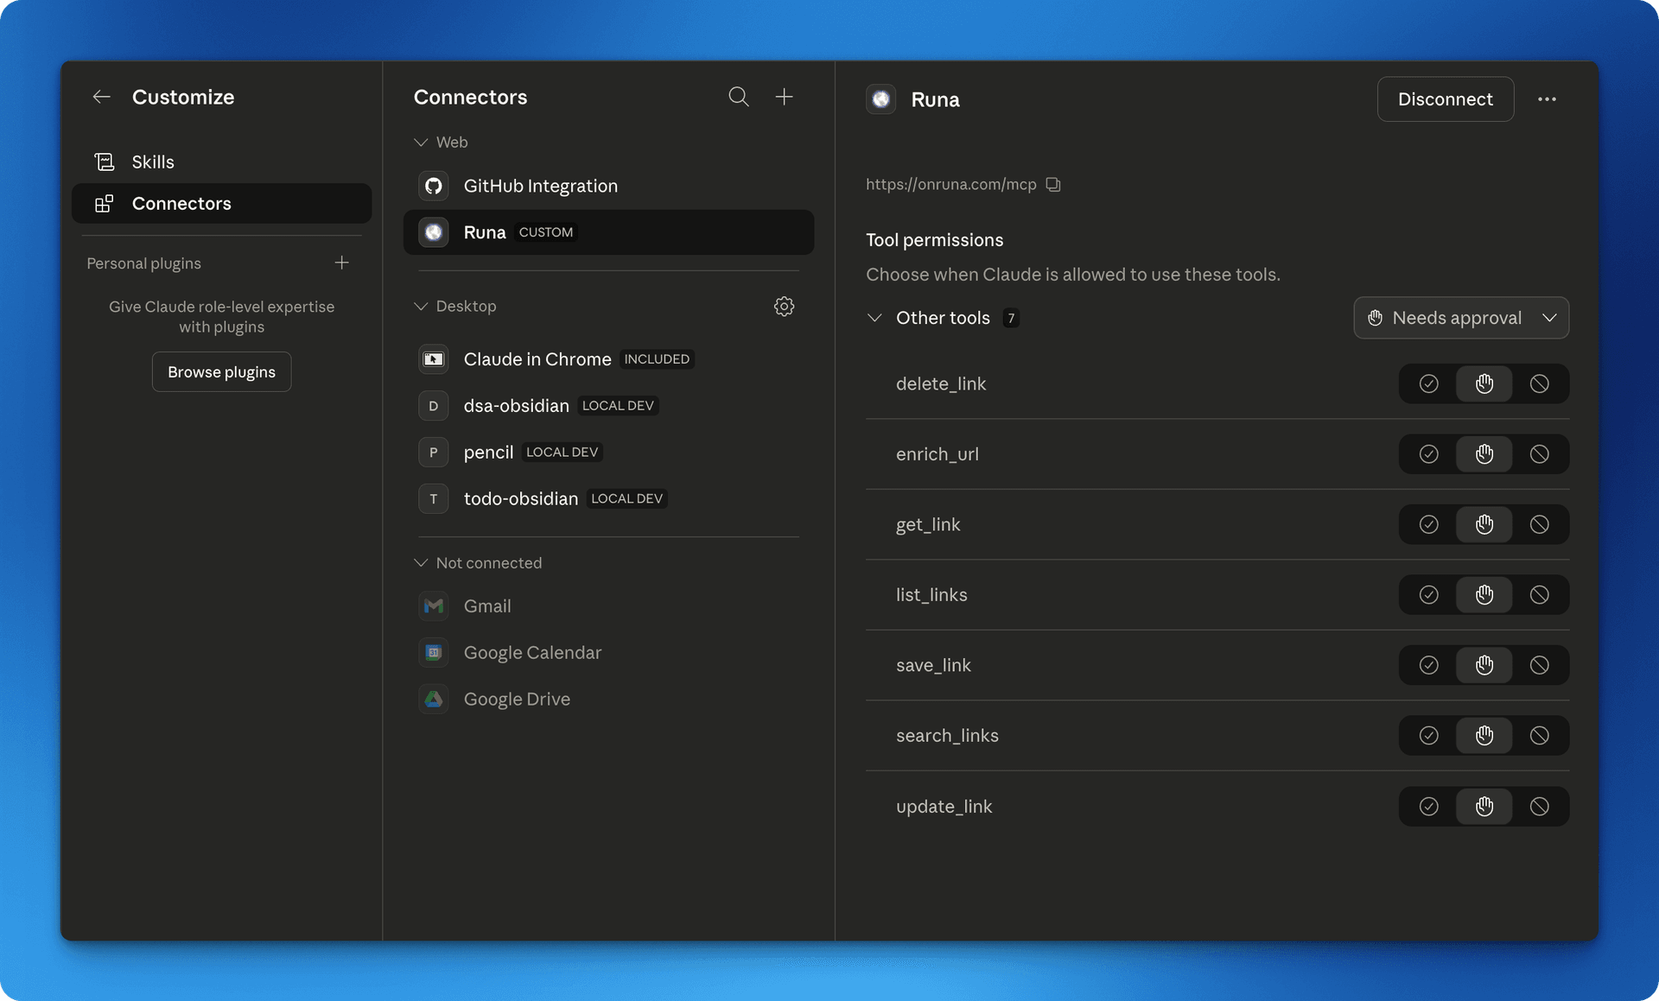The height and width of the screenshot is (1001, 1659).
Task: Click the Other tools count badge 7
Action: tap(1010, 318)
